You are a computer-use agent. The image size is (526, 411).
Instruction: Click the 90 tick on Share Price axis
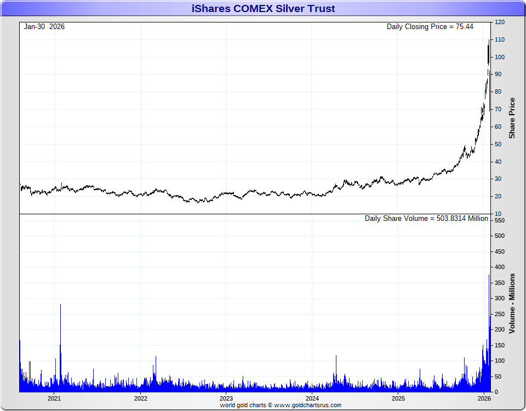(498, 74)
